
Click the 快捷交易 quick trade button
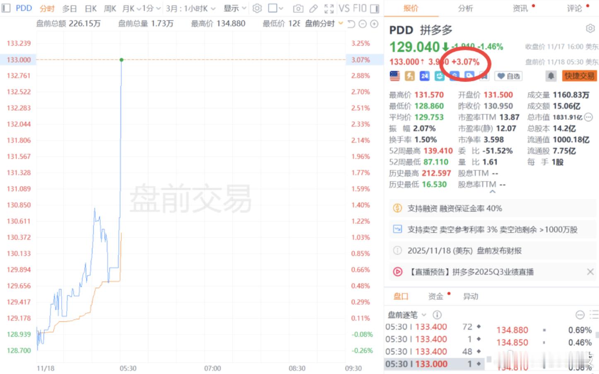[x=579, y=76]
